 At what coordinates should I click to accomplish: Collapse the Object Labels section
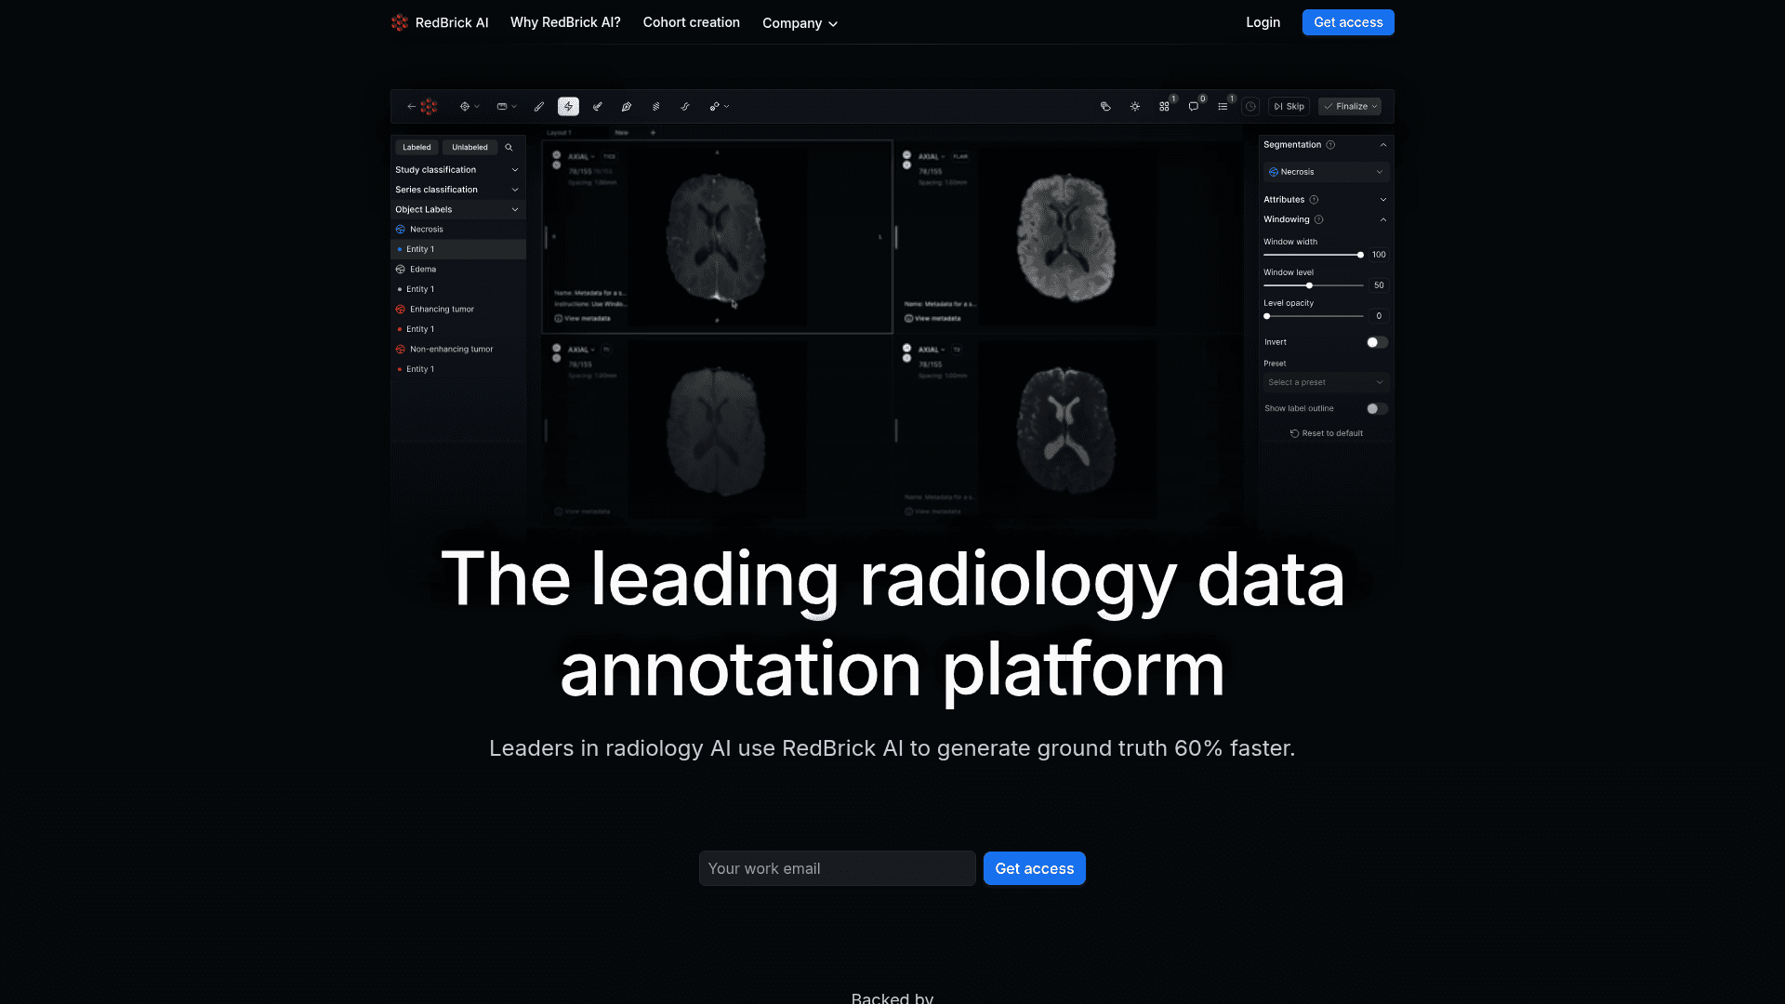pos(457,210)
